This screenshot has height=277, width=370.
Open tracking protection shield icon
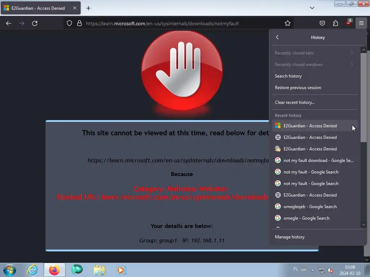tap(69, 23)
